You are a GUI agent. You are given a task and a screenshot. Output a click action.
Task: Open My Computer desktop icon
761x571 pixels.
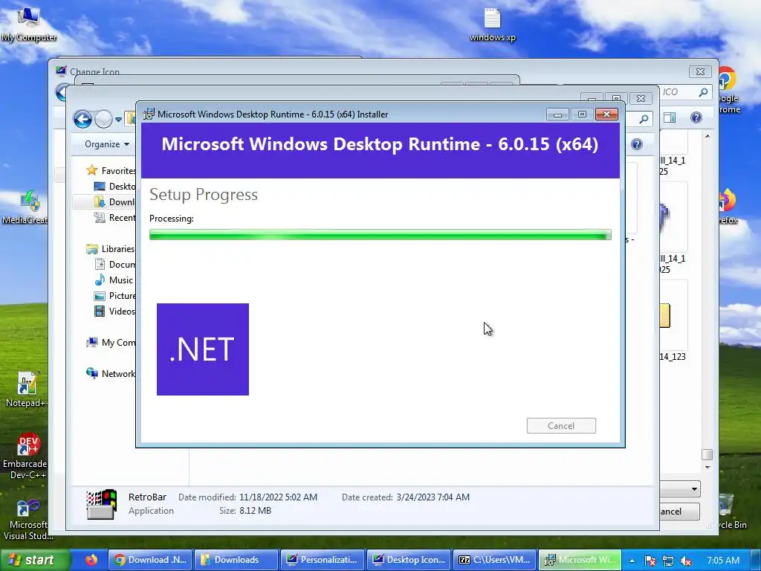pos(29,25)
